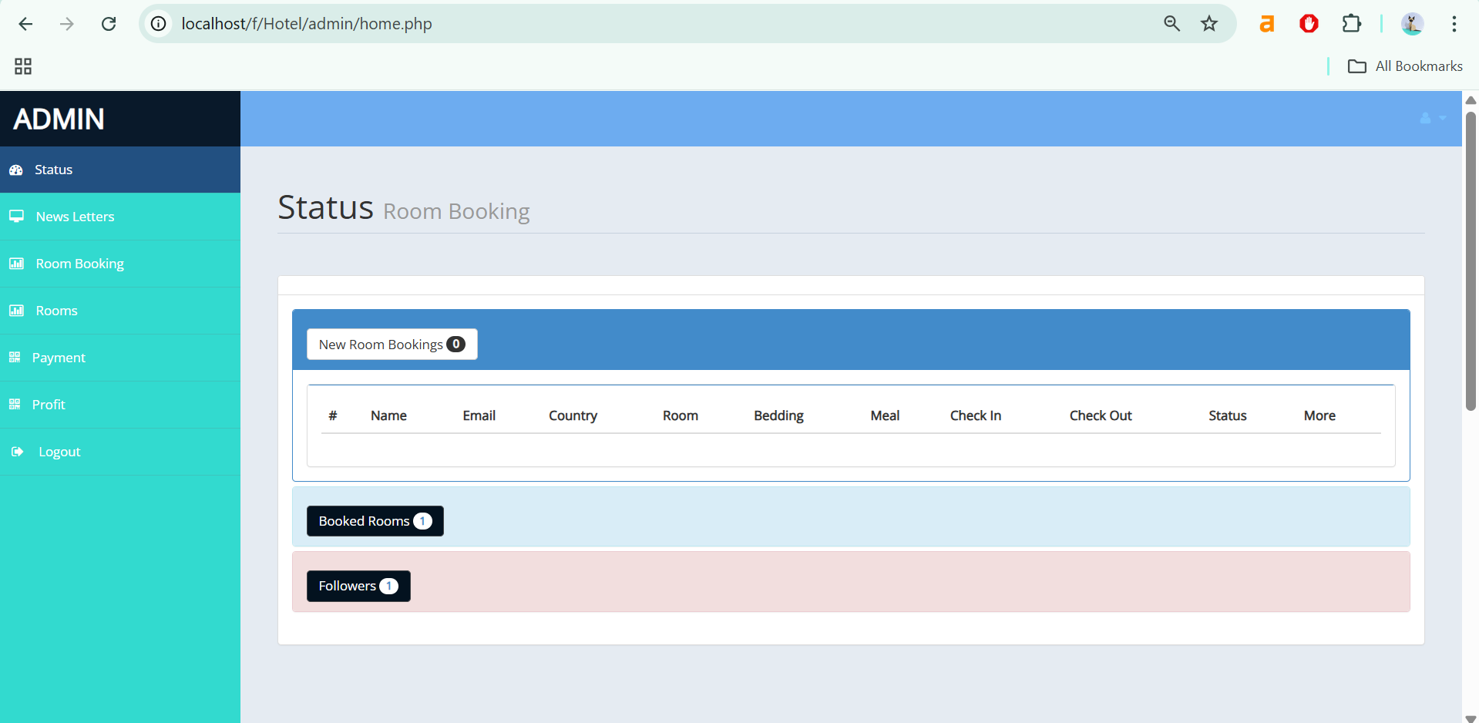Click the browser address bar URL
The width and height of the screenshot is (1479, 723).
307,24
